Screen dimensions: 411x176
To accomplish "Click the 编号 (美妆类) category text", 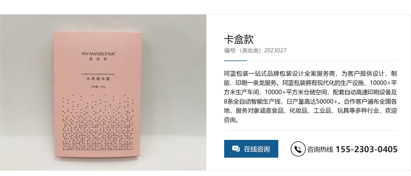I will [243, 51].
